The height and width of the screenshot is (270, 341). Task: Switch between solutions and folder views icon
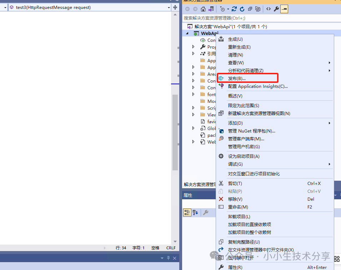(211, 9)
